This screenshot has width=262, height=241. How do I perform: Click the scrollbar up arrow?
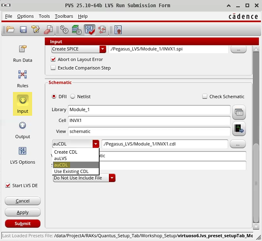[256, 49]
